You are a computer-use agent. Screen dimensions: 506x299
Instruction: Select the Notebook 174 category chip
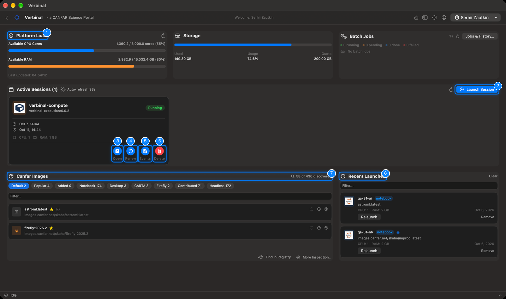pyautogui.click(x=91, y=186)
